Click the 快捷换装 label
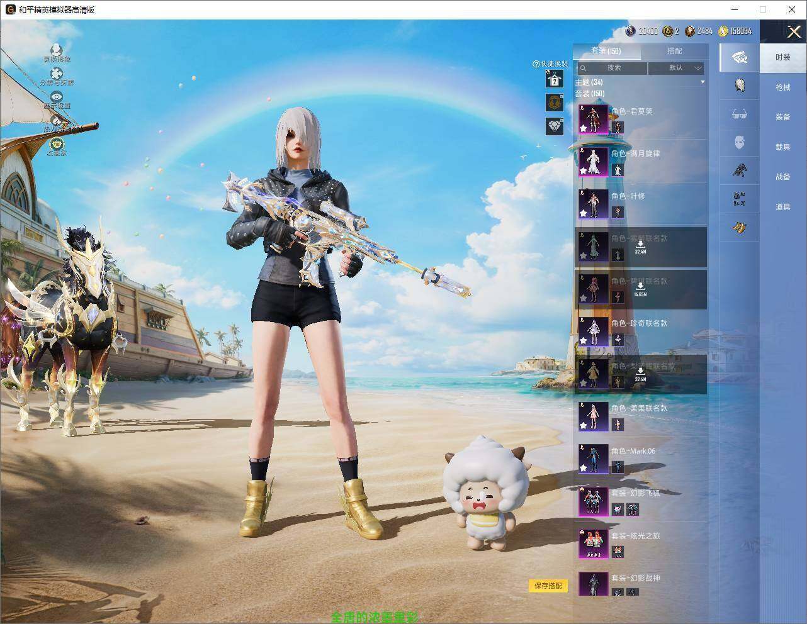Image resolution: width=807 pixels, height=624 pixels. point(554,64)
